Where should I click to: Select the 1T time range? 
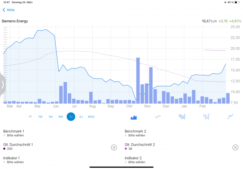[30, 117]
